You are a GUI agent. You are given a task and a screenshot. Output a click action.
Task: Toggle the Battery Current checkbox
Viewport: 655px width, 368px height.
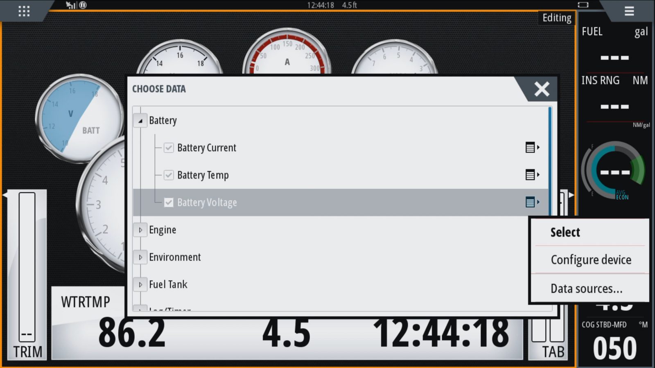pyautogui.click(x=169, y=148)
